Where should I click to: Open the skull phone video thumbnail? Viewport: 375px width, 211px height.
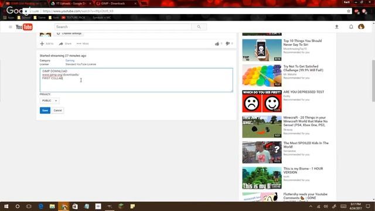pos(262,50)
